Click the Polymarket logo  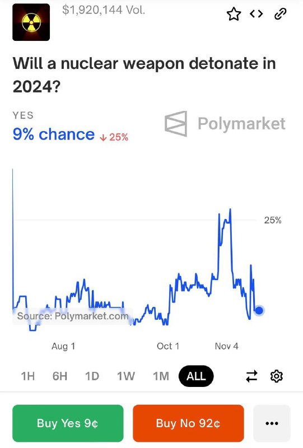click(x=225, y=124)
